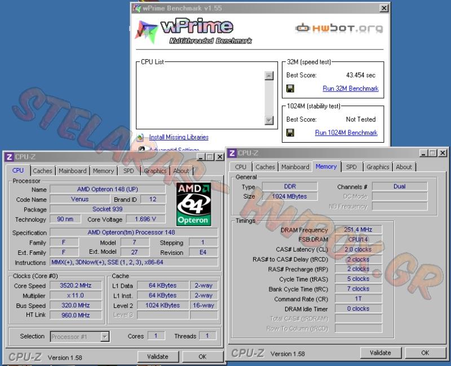Screen dimensions: 451x366
Task: Click Core Speed value '3520.2 MHz'
Action: pos(76,285)
